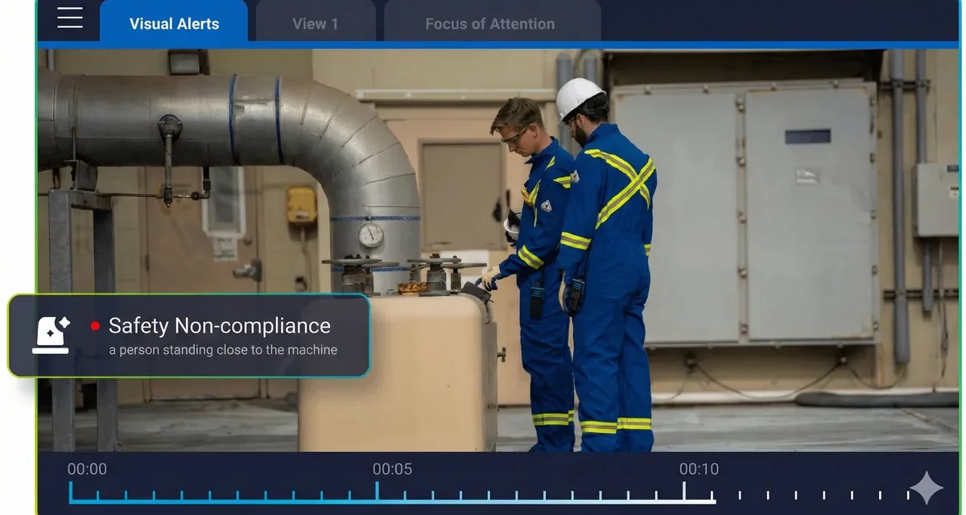Click the 'a person standing close' alert description
Viewport: 966px width, 515px height.
(223, 350)
